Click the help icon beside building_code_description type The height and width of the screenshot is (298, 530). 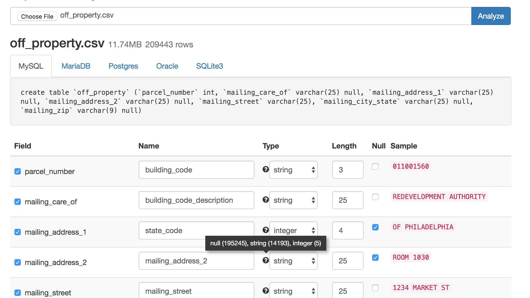[x=266, y=200]
